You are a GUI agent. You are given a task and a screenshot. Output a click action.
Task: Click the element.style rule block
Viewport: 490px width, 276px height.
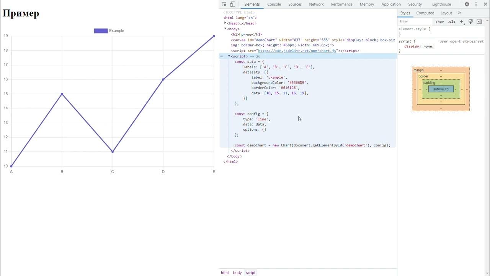441,31
